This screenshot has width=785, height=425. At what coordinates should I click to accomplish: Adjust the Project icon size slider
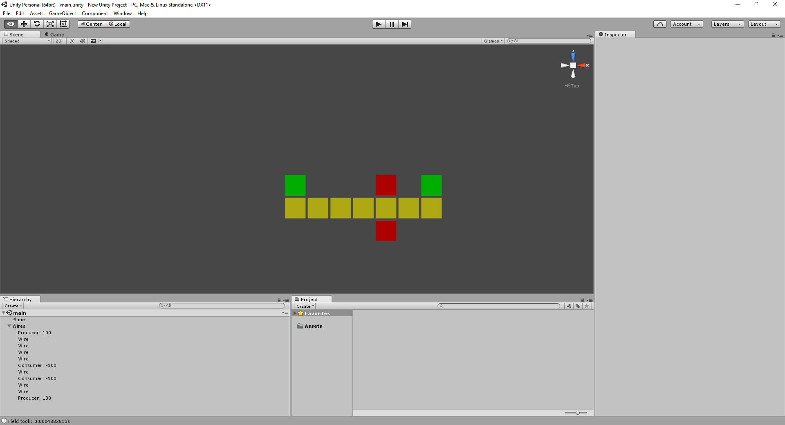[x=577, y=413]
